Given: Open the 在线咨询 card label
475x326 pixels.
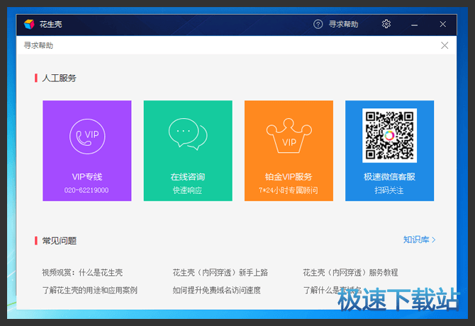Looking at the screenshot, I should (x=188, y=177).
